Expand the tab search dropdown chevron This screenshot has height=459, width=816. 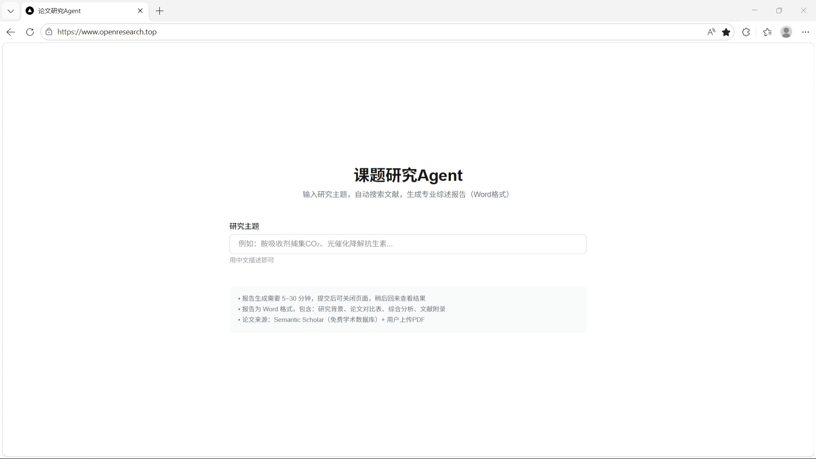pyautogui.click(x=11, y=11)
